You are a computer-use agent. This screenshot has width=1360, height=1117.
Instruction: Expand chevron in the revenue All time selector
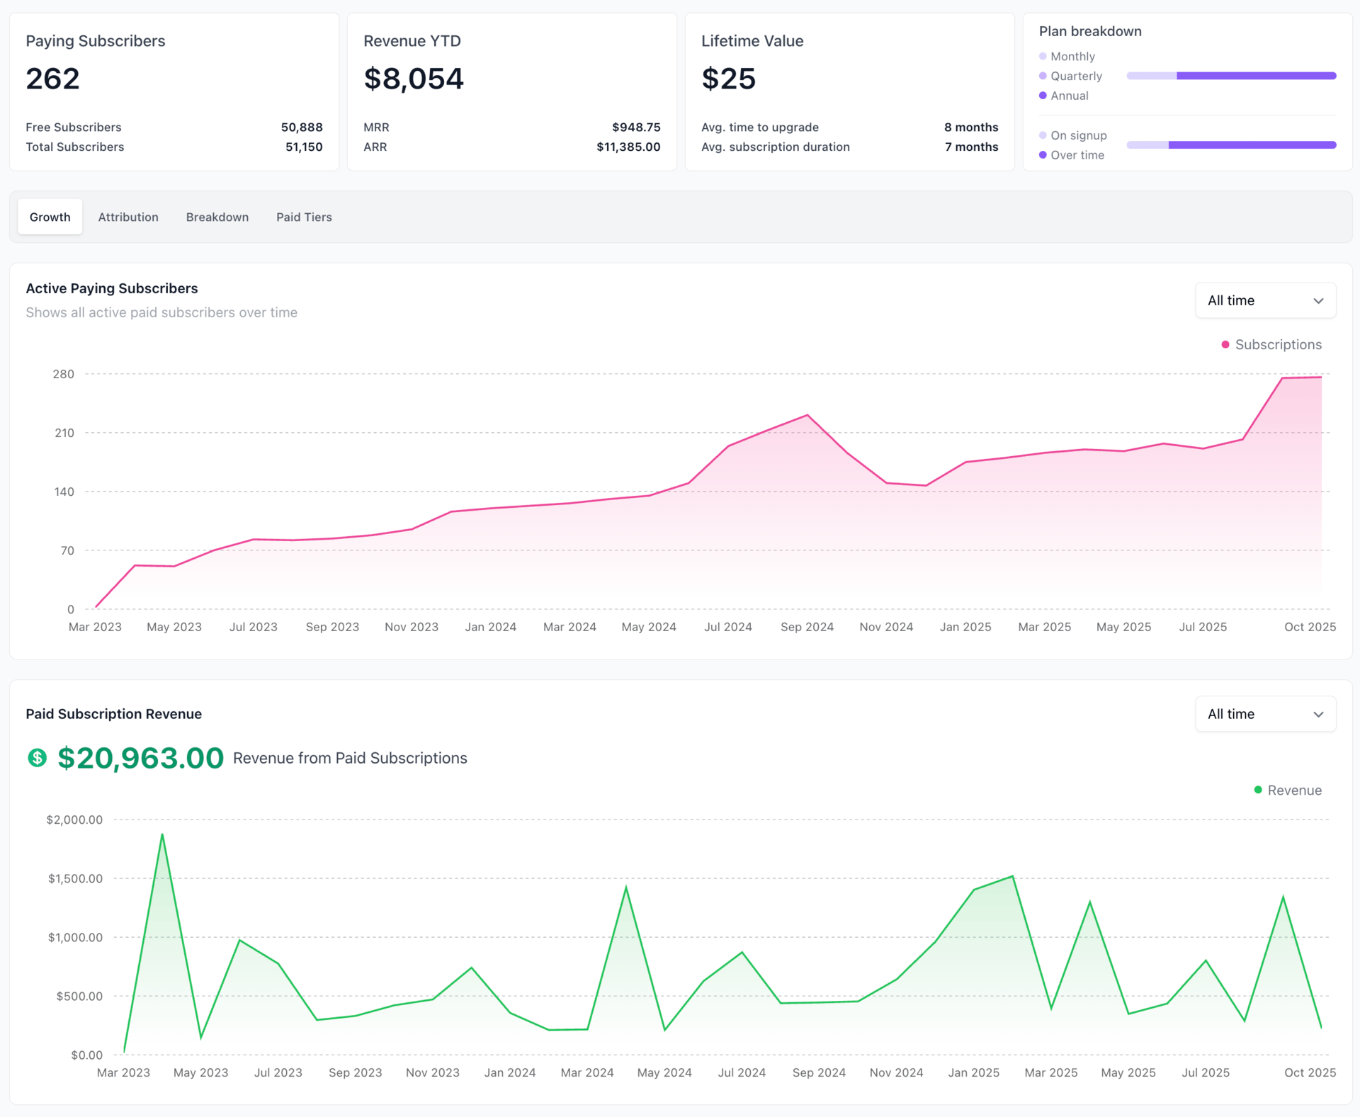point(1318,715)
